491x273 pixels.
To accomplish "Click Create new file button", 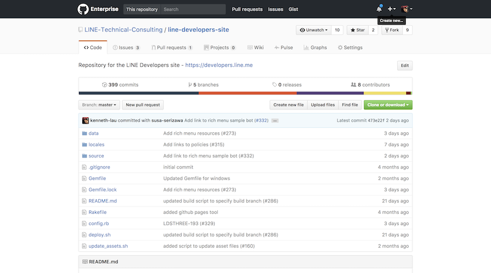I will [288, 105].
